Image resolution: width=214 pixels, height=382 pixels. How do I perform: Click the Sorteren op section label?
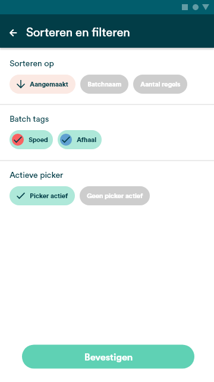(x=32, y=64)
